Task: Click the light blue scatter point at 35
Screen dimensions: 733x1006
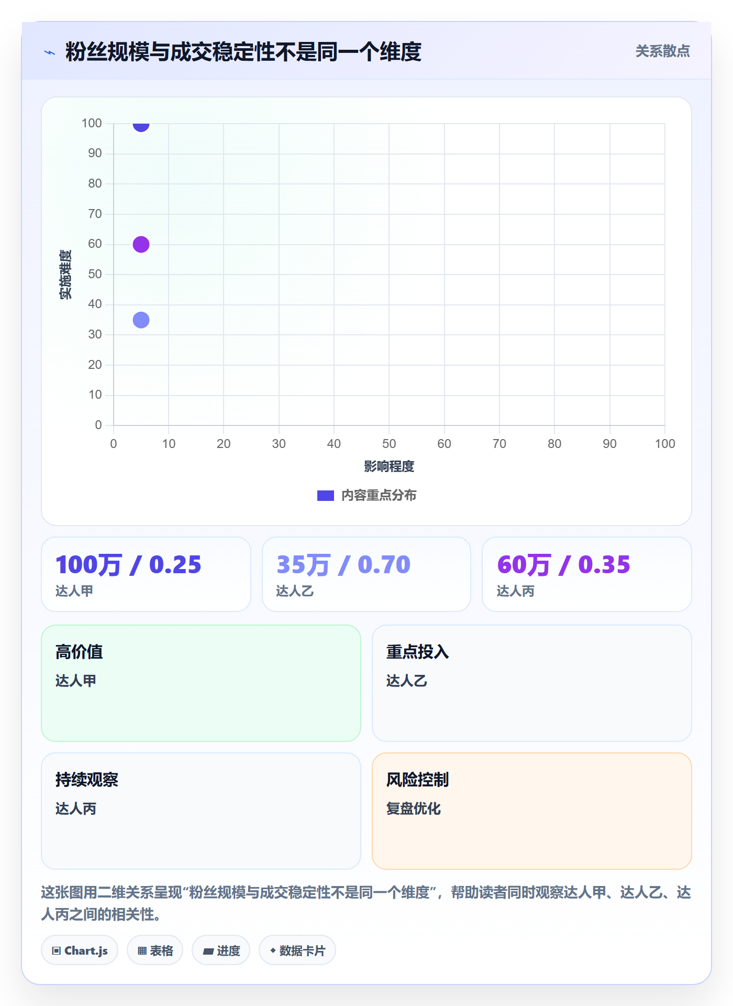Action: pos(141,320)
